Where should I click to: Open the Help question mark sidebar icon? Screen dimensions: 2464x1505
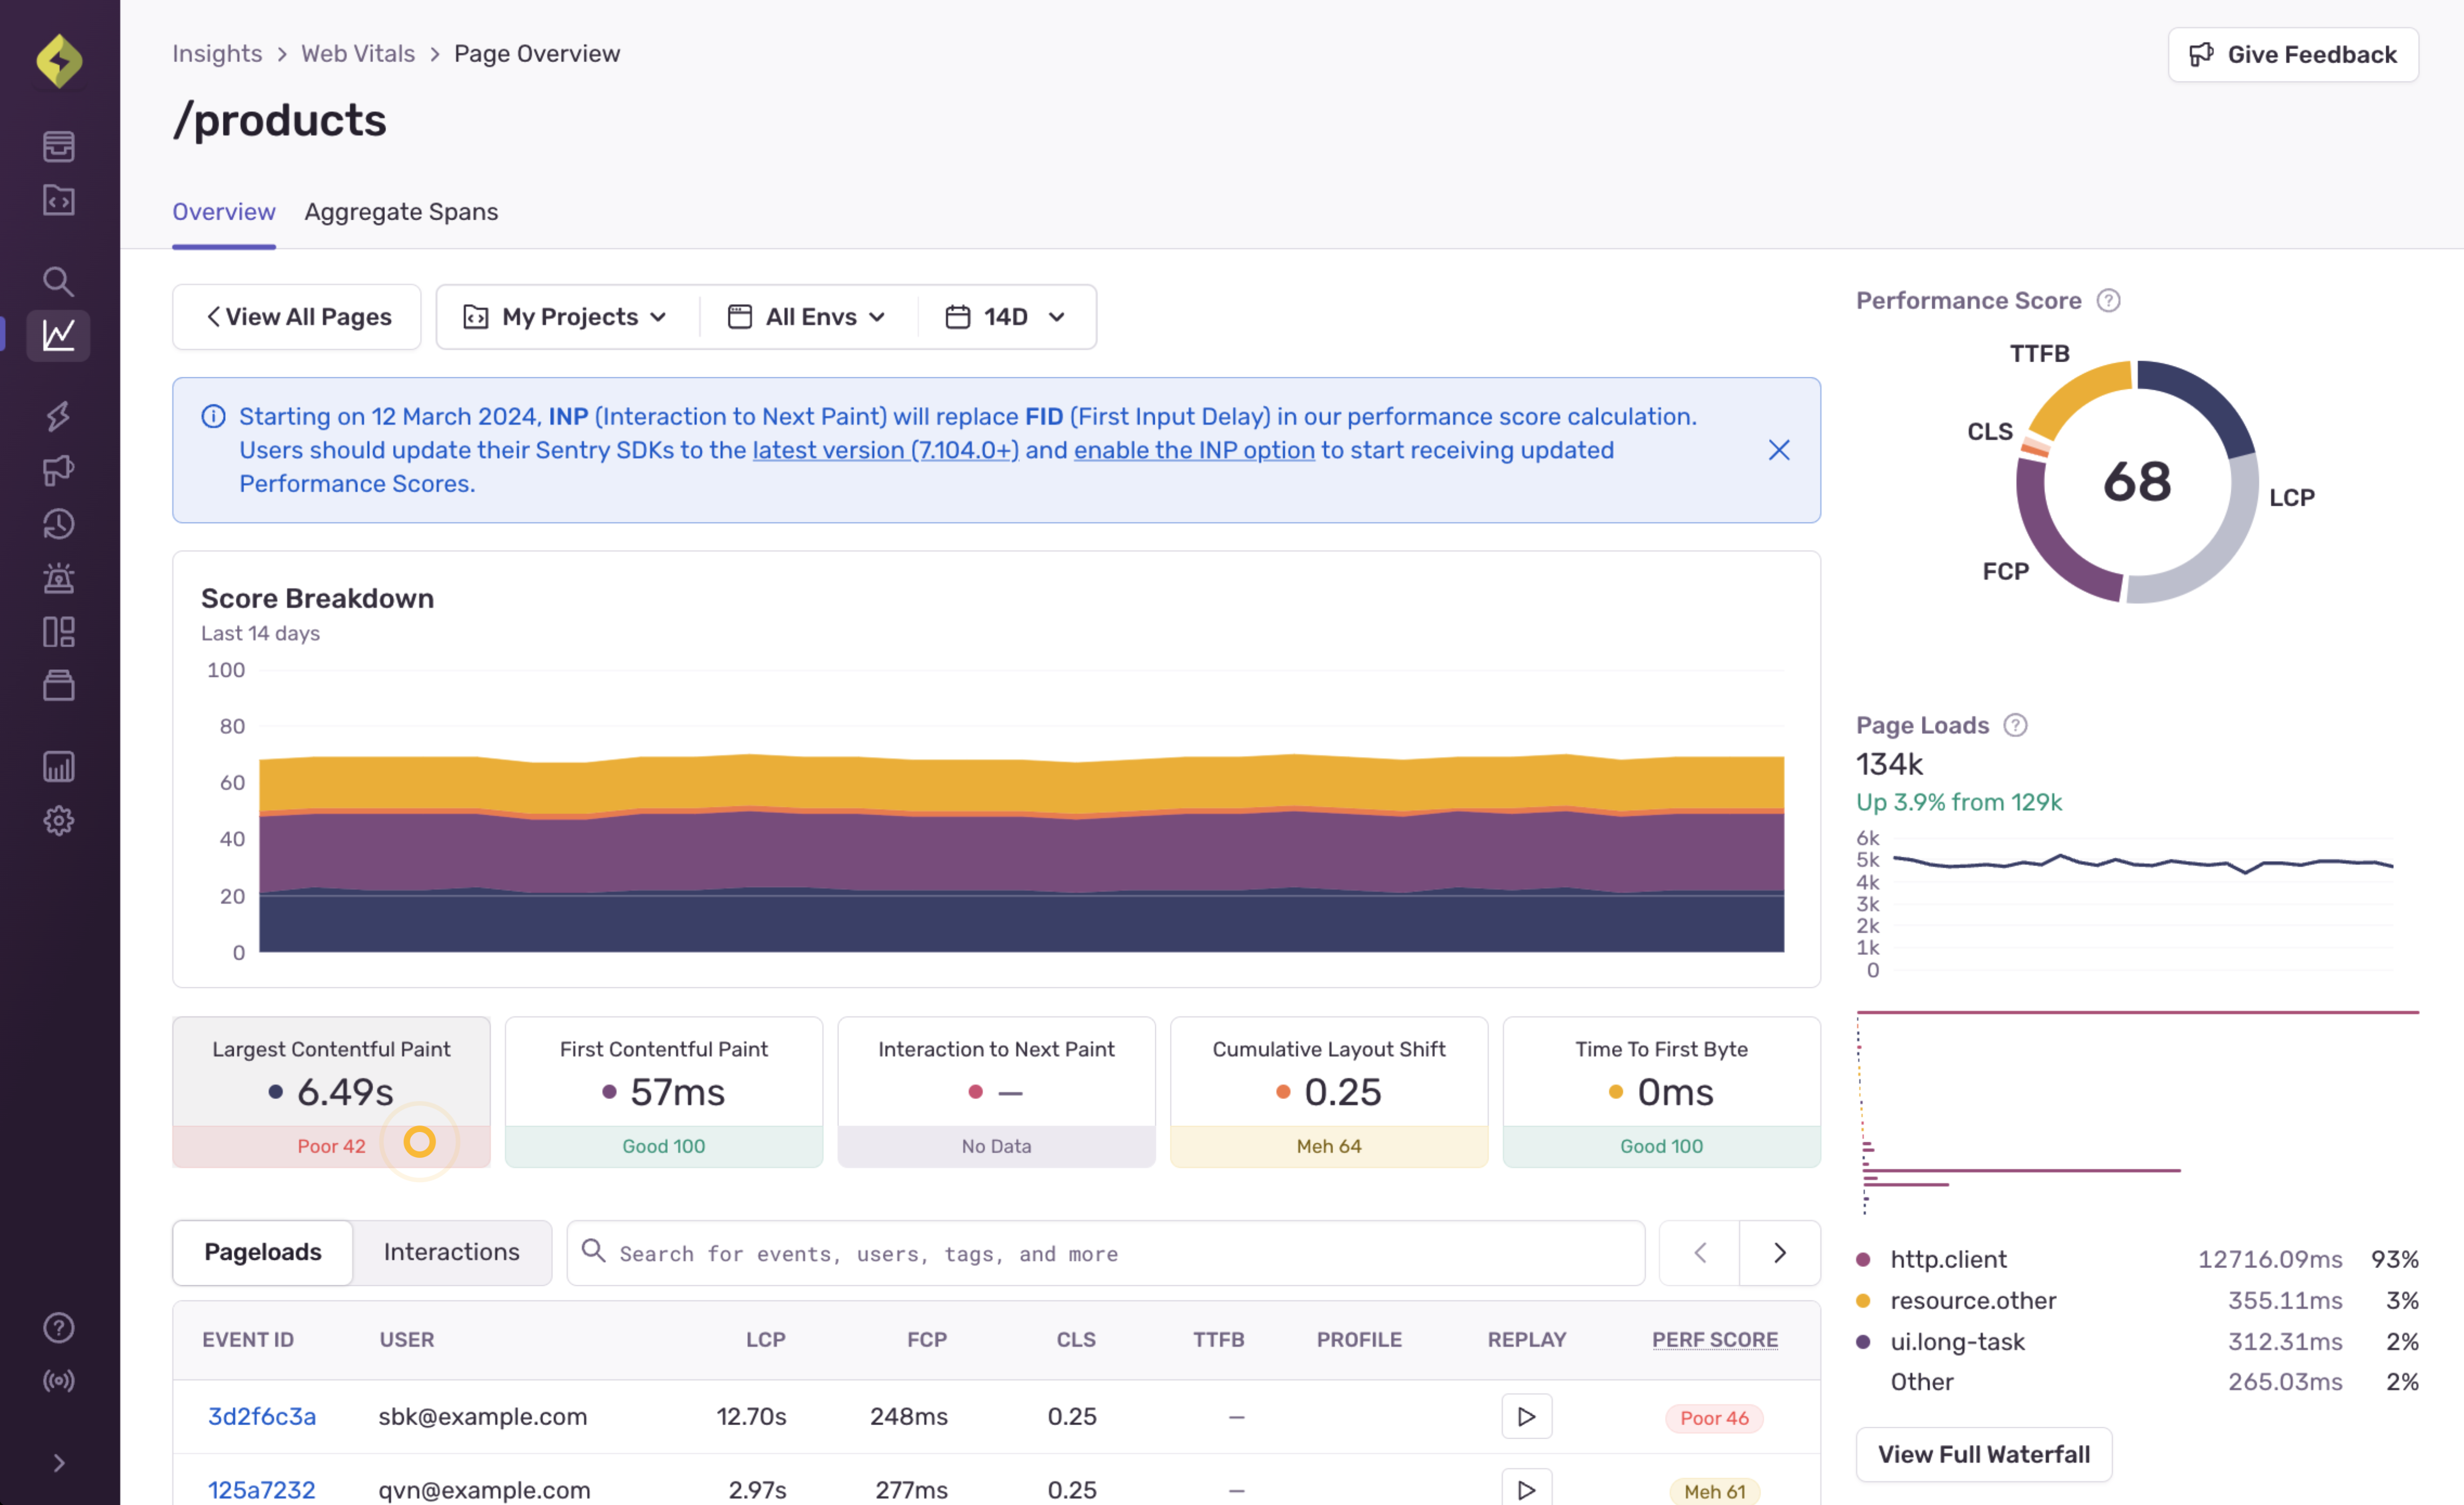tap(59, 1327)
